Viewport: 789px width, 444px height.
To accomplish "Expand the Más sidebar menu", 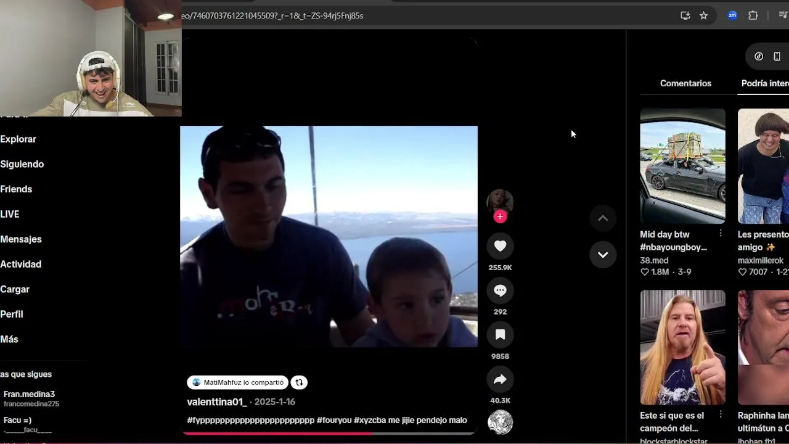I will click(x=9, y=339).
